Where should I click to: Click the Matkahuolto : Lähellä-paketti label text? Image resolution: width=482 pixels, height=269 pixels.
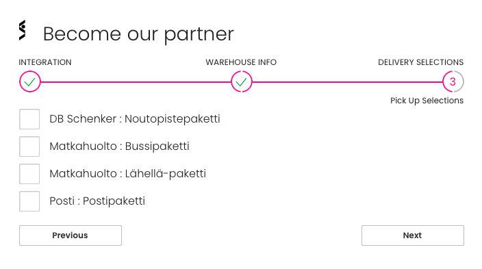click(x=127, y=174)
